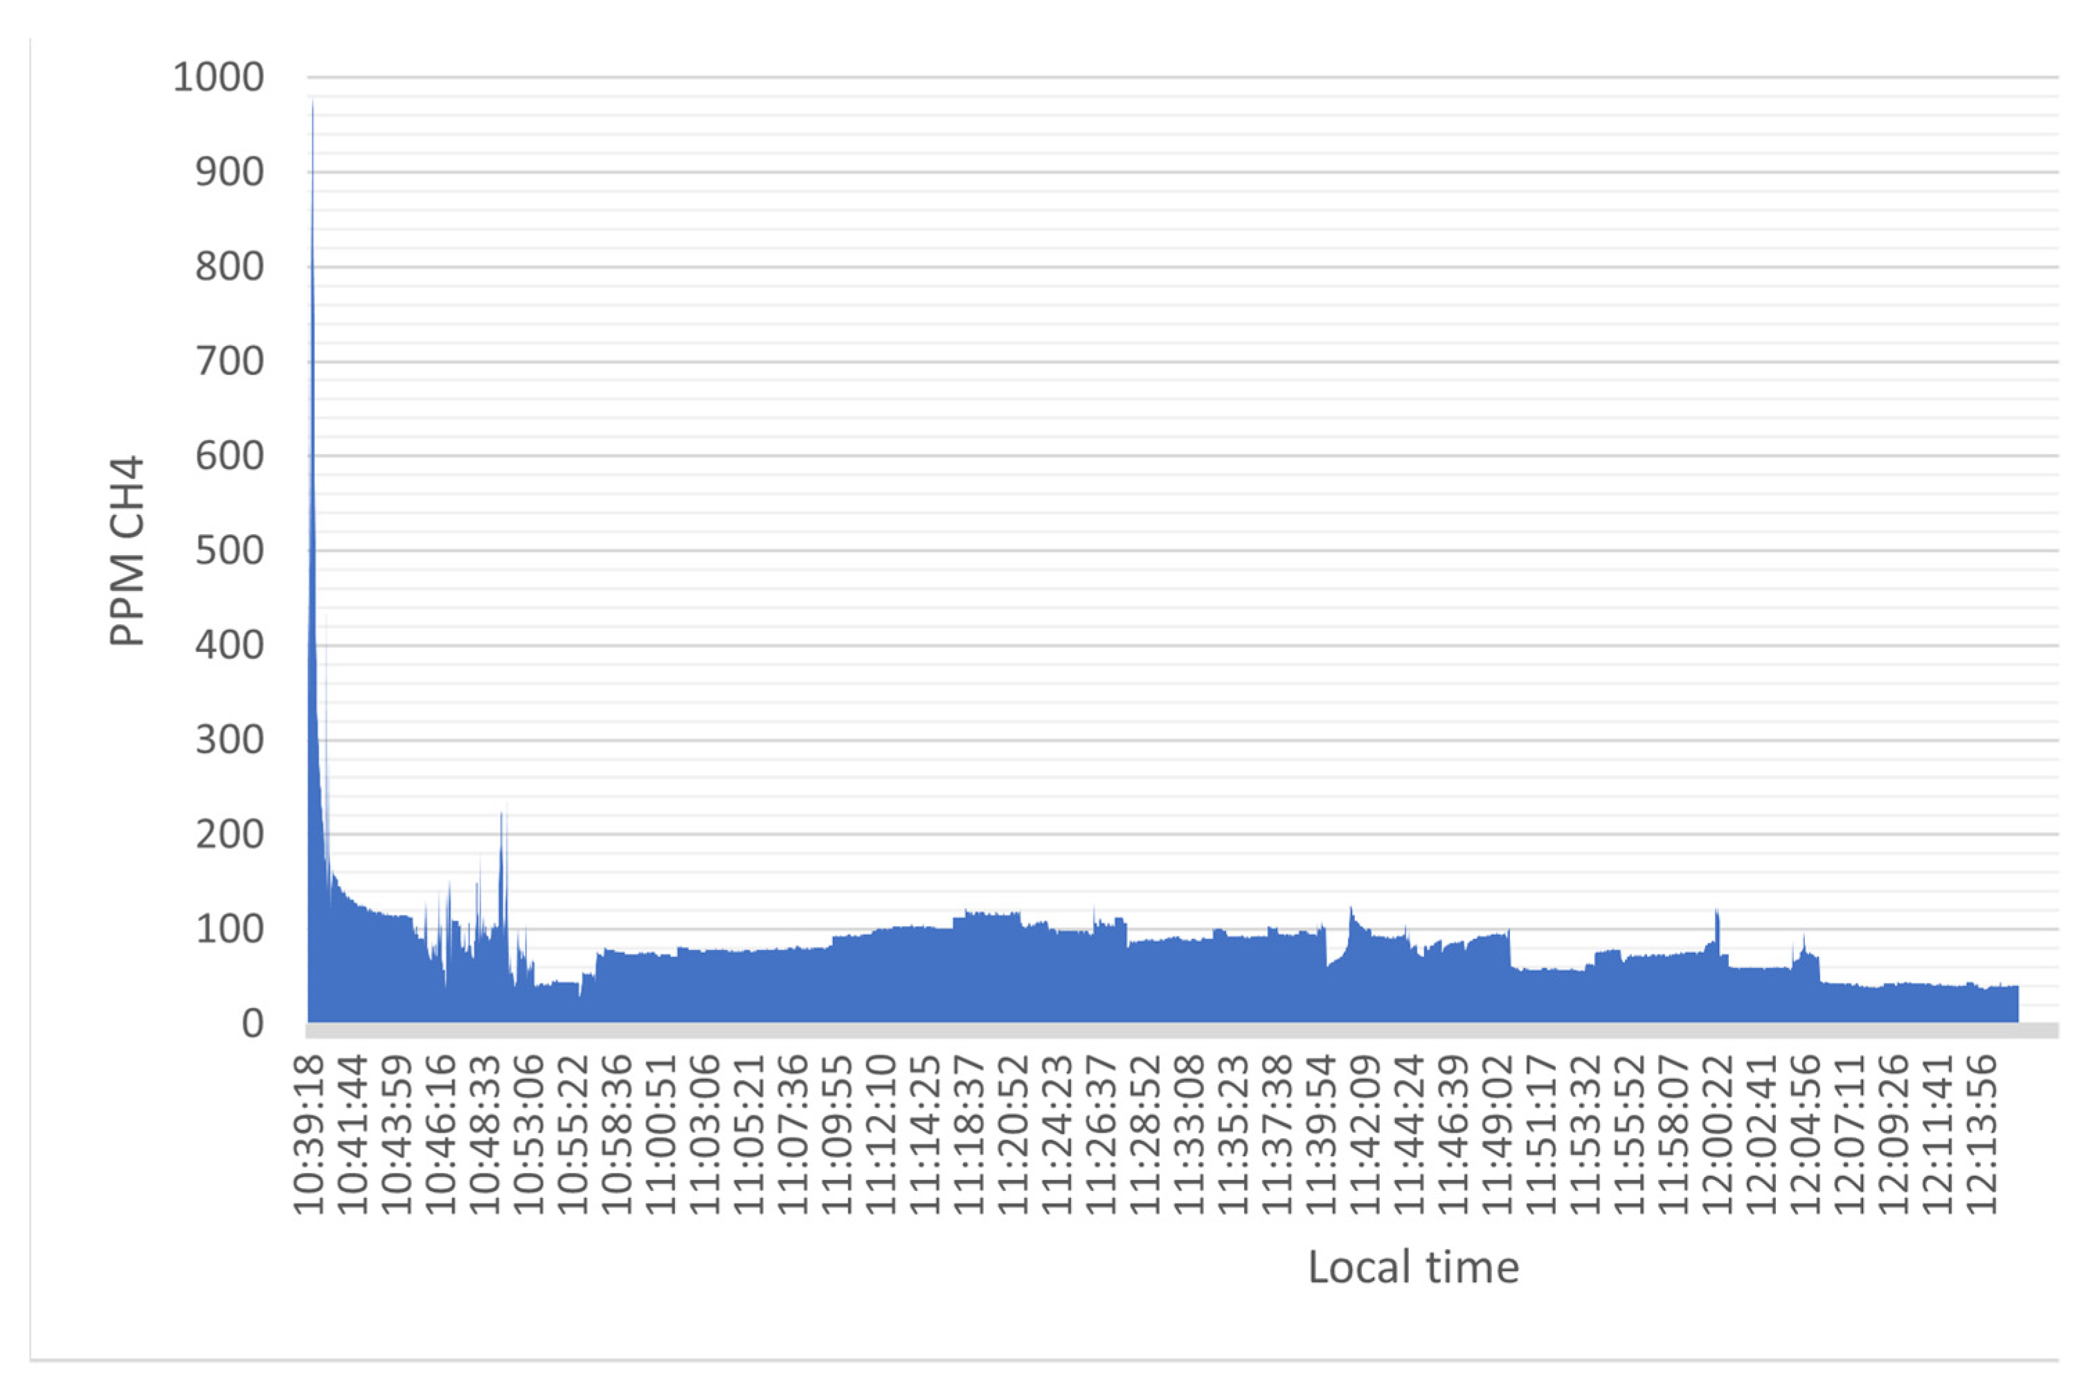
Task: Click the 200 y-axis tick label
Action: click(228, 834)
